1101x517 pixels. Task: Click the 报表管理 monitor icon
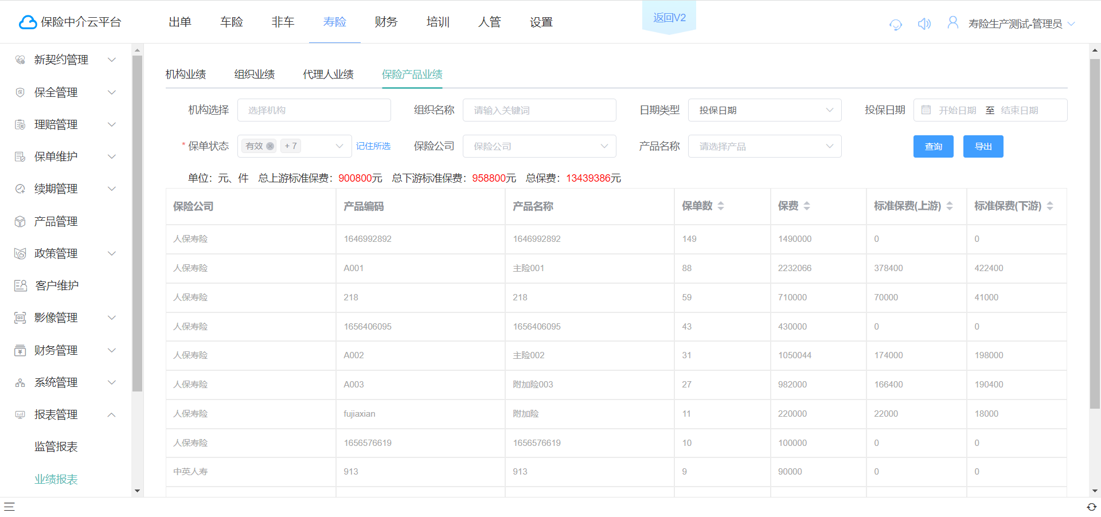click(x=20, y=414)
